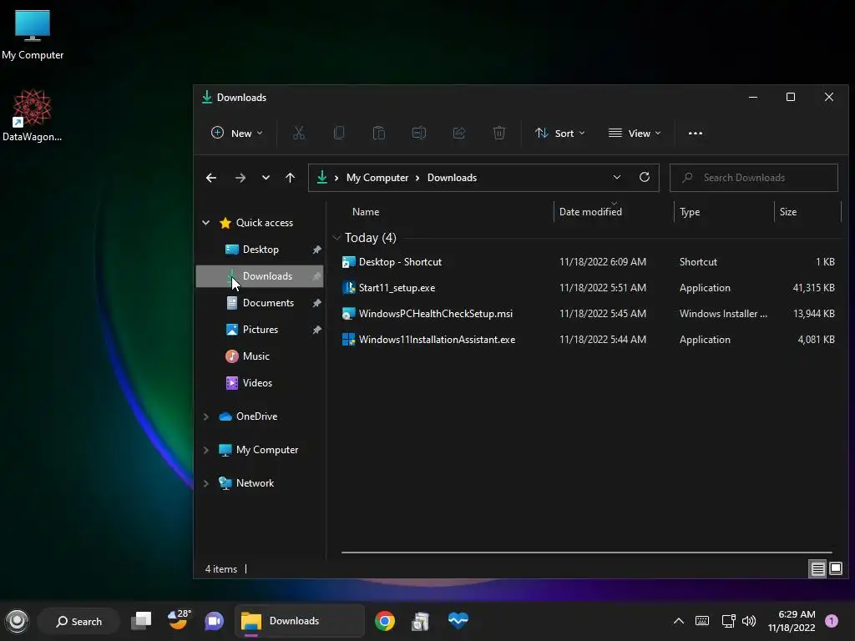Select WindowsPCHealthCheckSetup.msi file
Screen dimensions: 855x641
(589, 314)
